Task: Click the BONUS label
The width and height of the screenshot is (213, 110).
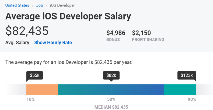Action: [113, 40]
